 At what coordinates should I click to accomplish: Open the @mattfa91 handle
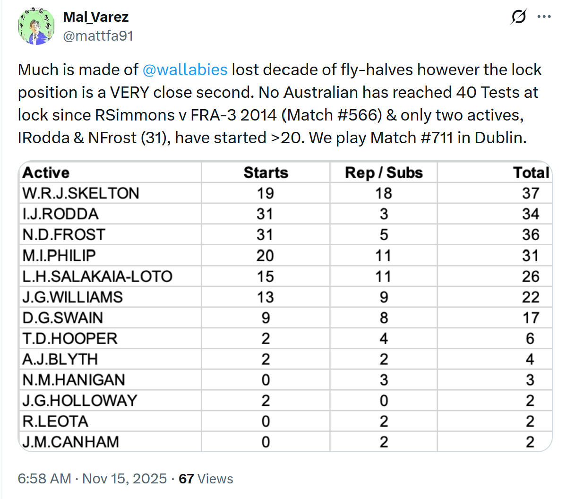click(x=98, y=36)
